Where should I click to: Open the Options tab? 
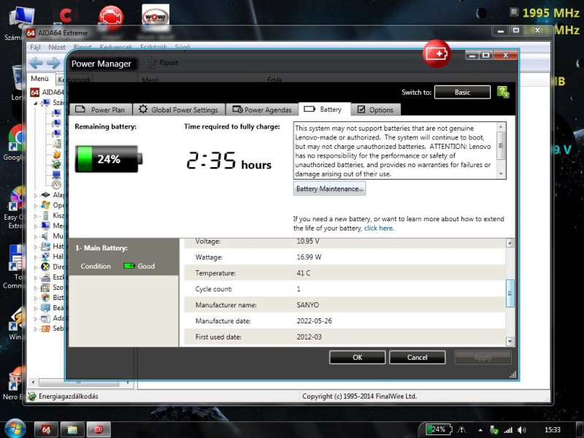tap(376, 109)
